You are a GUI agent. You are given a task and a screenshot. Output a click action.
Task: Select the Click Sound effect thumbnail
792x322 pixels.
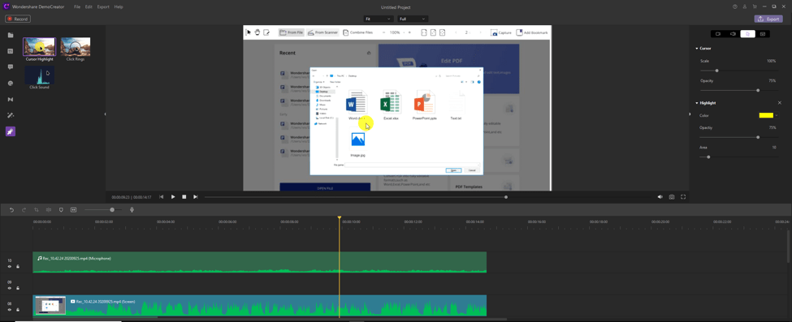(40, 75)
